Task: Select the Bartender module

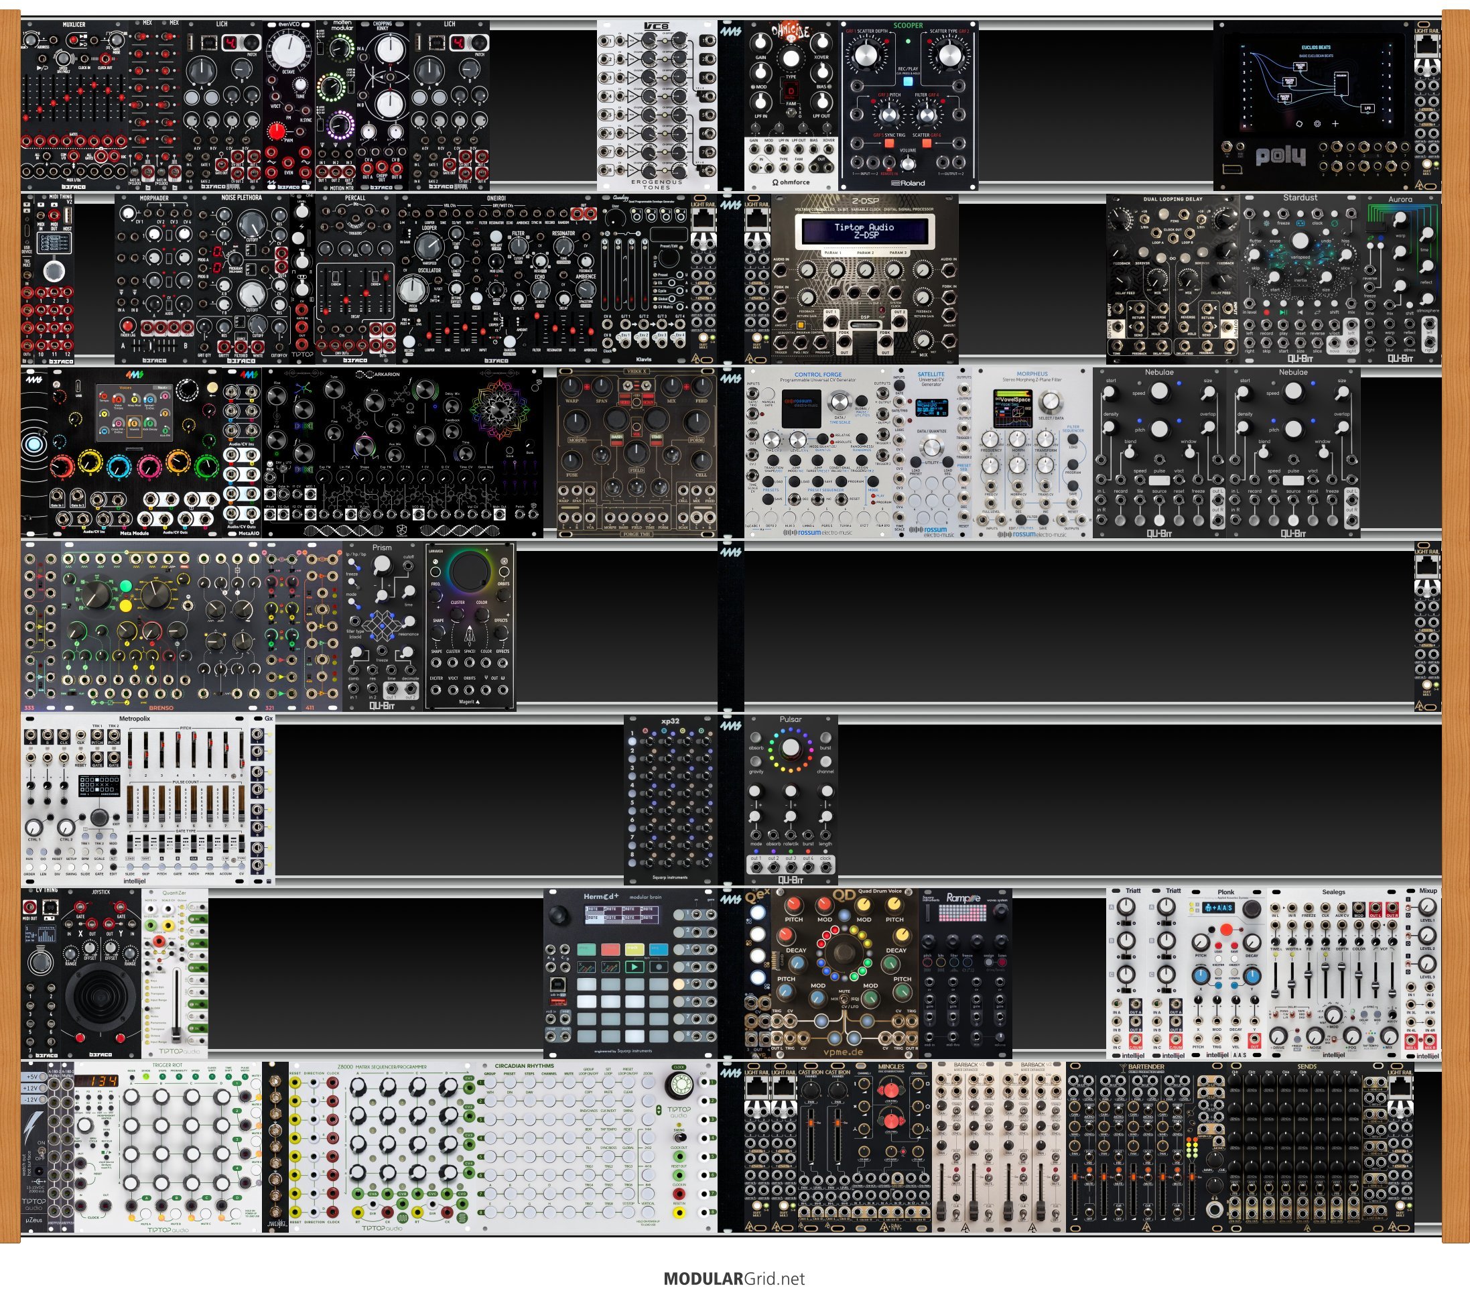Action: coord(1146,1148)
